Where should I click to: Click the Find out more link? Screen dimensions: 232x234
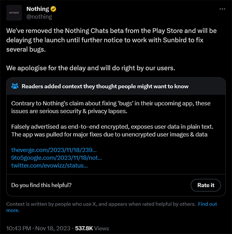pos(111,207)
